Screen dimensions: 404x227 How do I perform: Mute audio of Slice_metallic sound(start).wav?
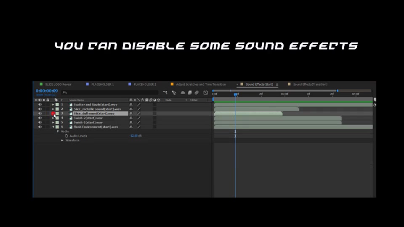pyautogui.click(x=40, y=109)
